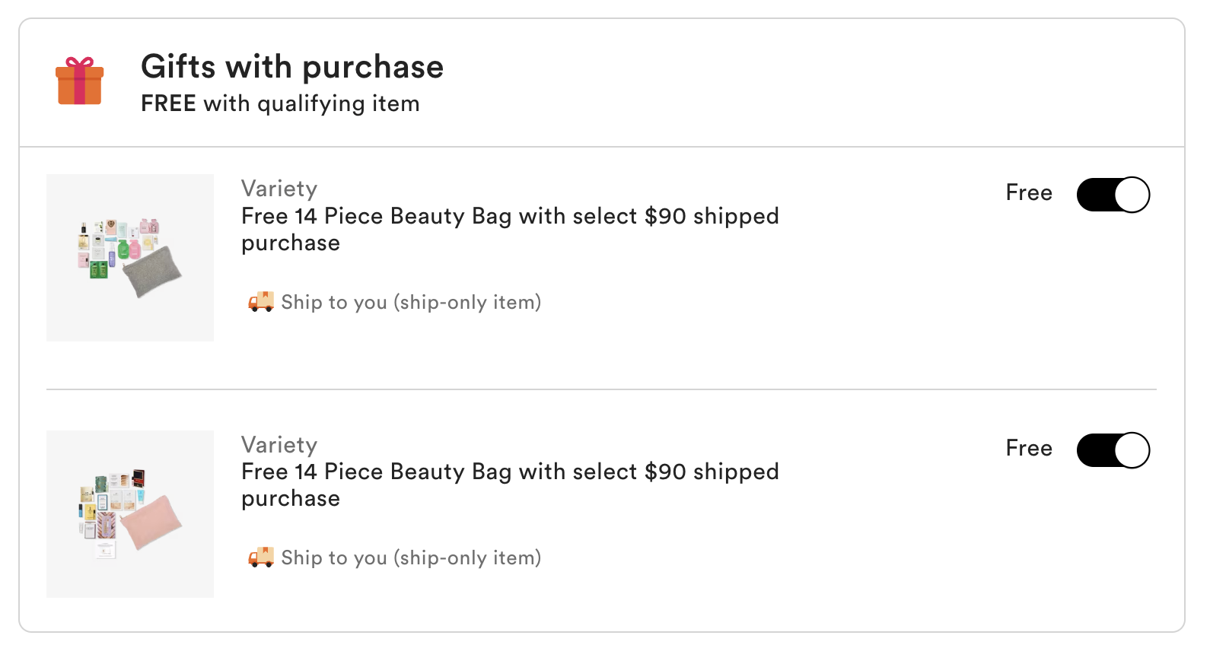
Task: Select the Variety brand label for the gray bag
Action: pyautogui.click(x=279, y=189)
